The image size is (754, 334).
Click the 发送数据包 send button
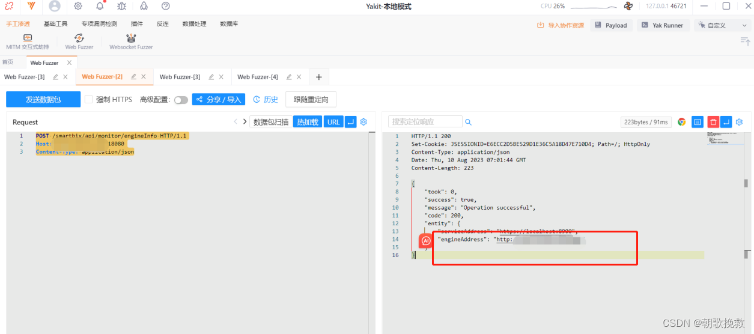coord(43,100)
